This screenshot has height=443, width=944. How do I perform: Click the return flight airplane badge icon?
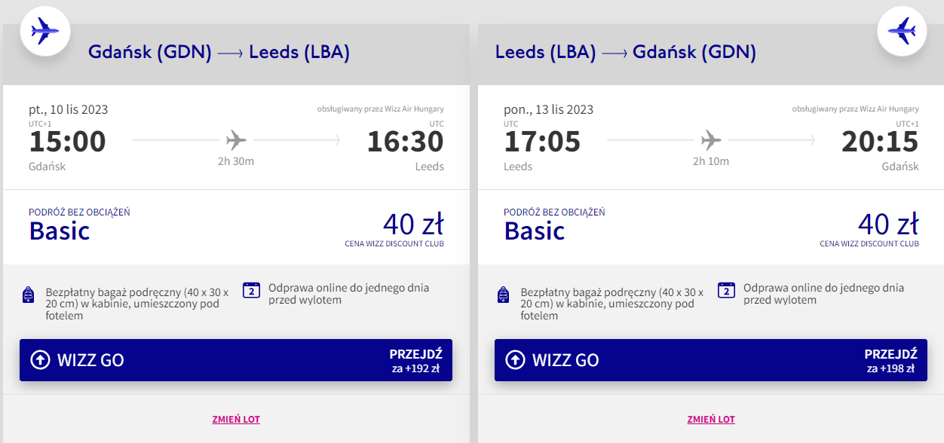[x=902, y=31]
